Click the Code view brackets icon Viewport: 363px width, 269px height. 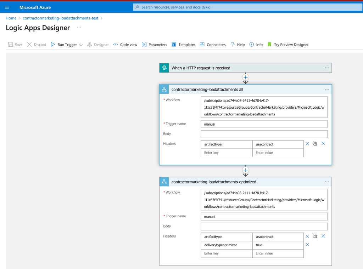coord(116,44)
